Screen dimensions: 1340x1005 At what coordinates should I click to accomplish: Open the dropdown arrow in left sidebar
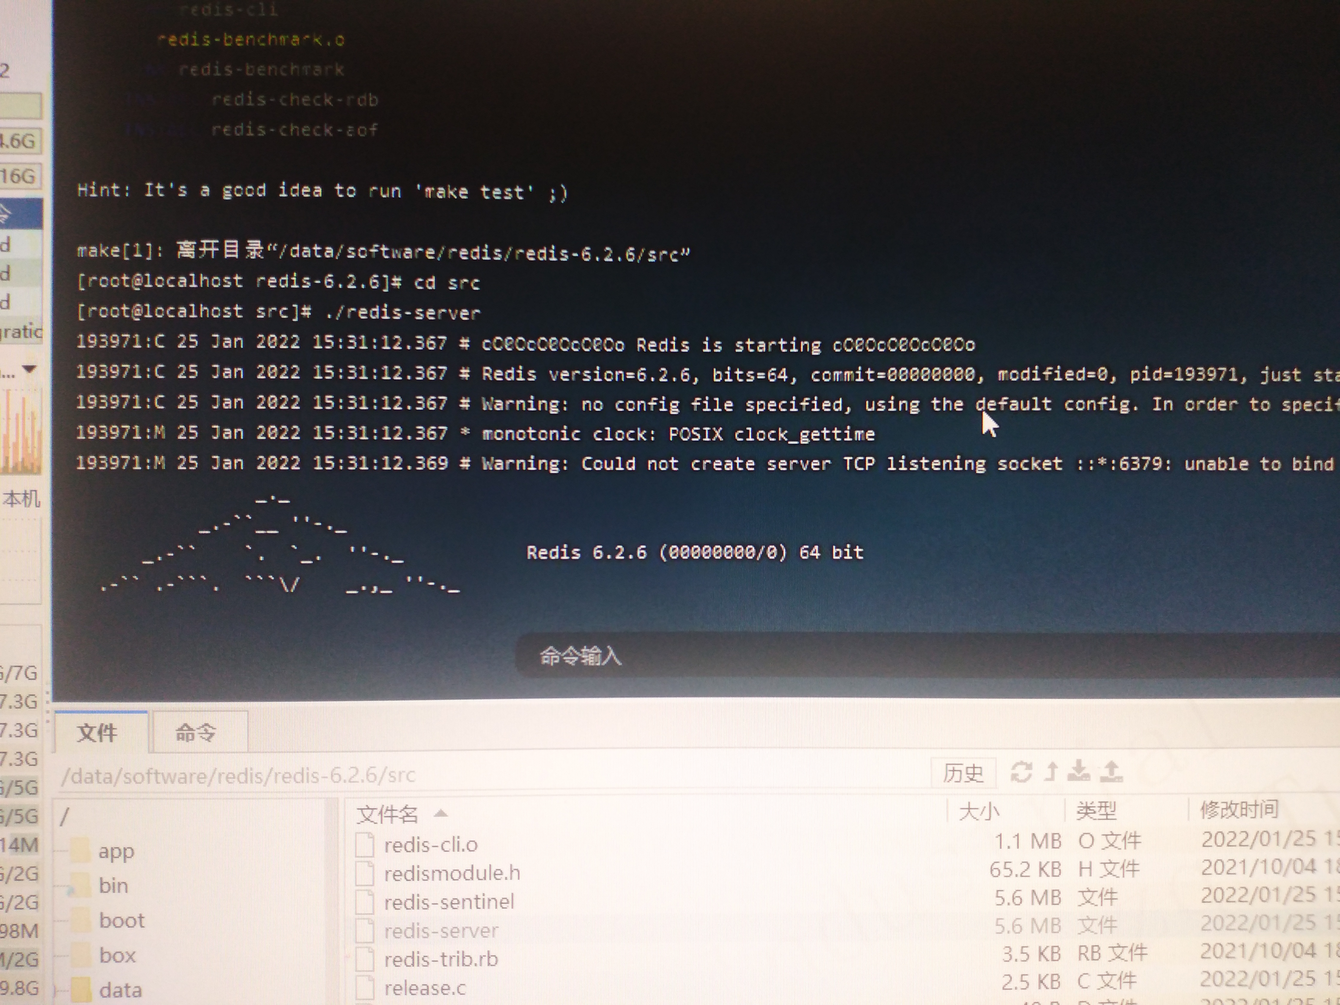(x=28, y=369)
